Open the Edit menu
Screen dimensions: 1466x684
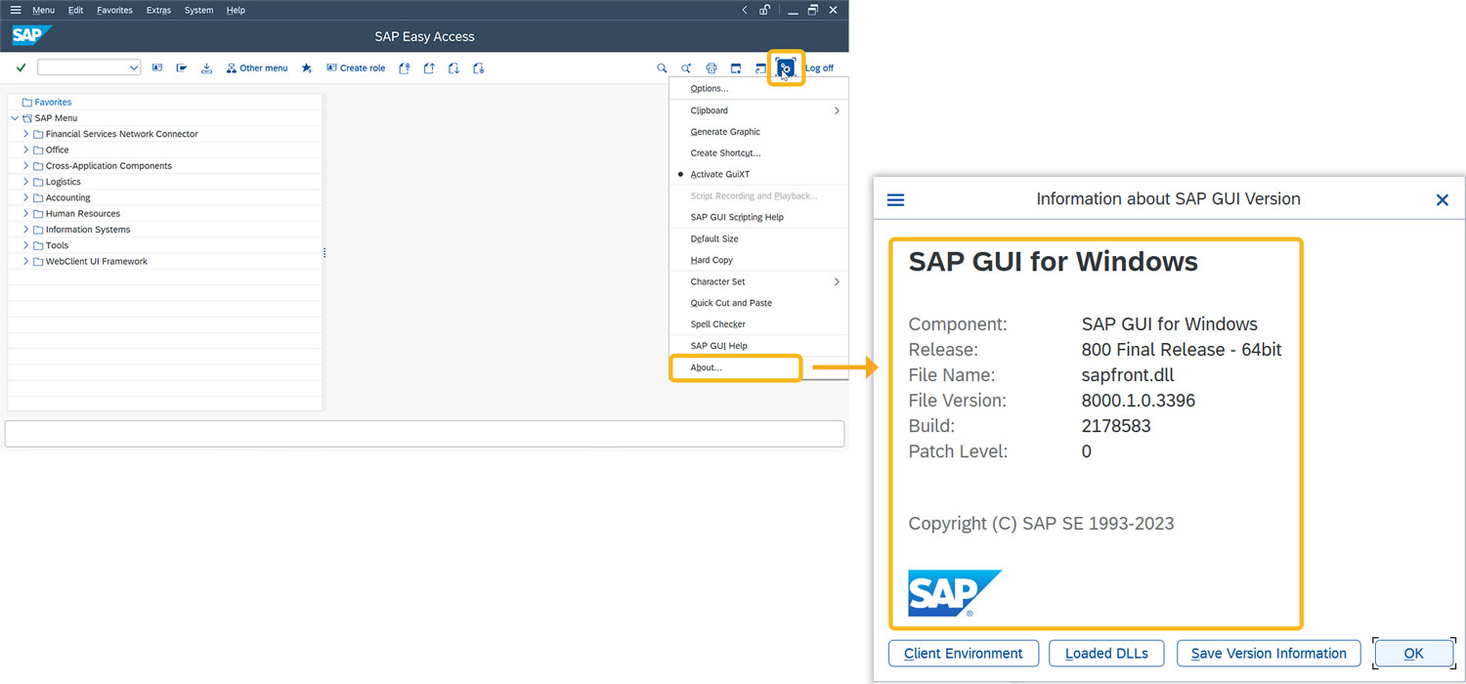[x=75, y=10]
